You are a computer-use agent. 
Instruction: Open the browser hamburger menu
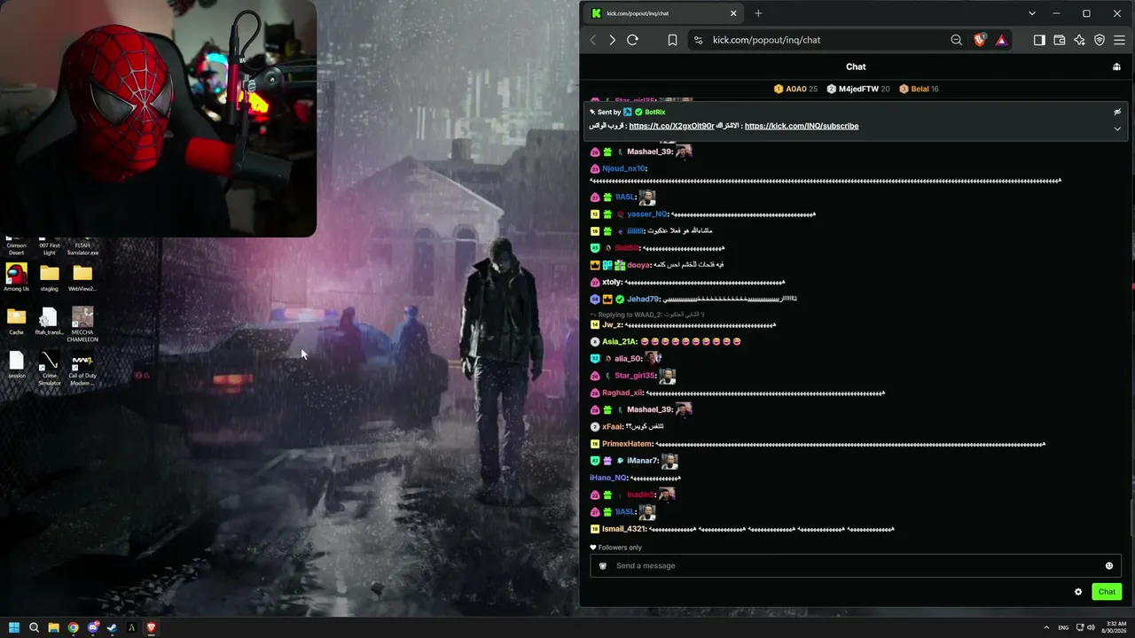(x=1119, y=40)
